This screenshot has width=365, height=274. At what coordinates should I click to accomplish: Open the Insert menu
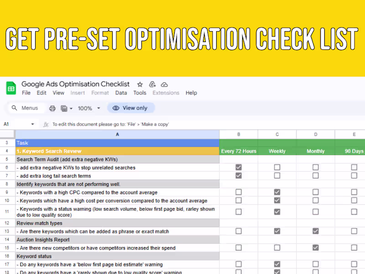[78, 93]
